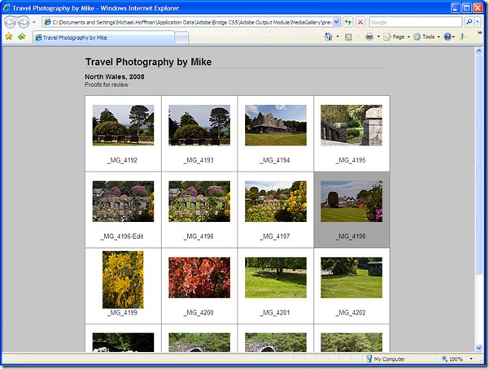This screenshot has height=369, width=489.
Task: Click the Home toolbar icon
Action: [x=328, y=37]
